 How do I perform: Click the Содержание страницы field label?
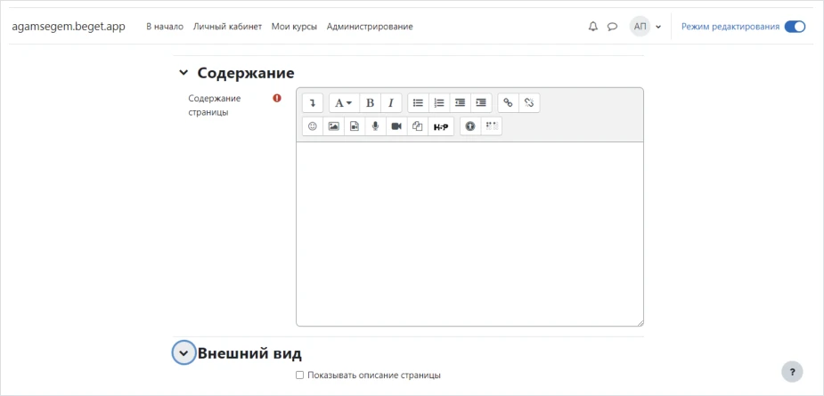(215, 105)
